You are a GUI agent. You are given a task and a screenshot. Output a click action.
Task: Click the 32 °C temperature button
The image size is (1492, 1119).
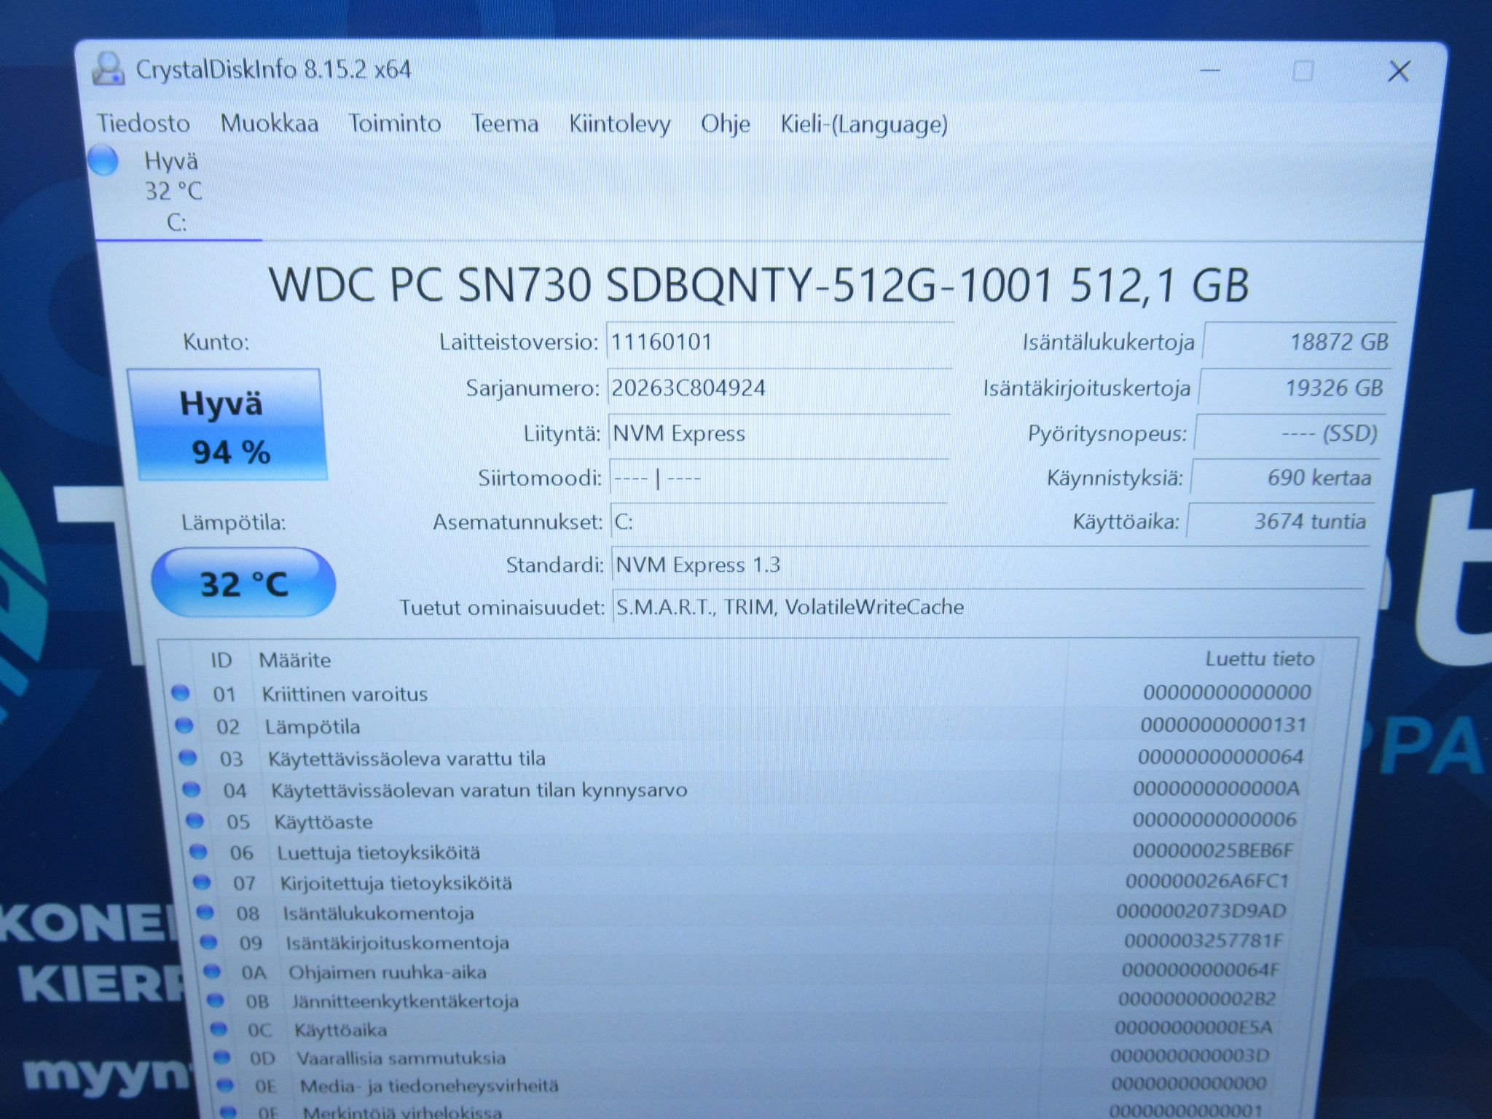pos(243,583)
